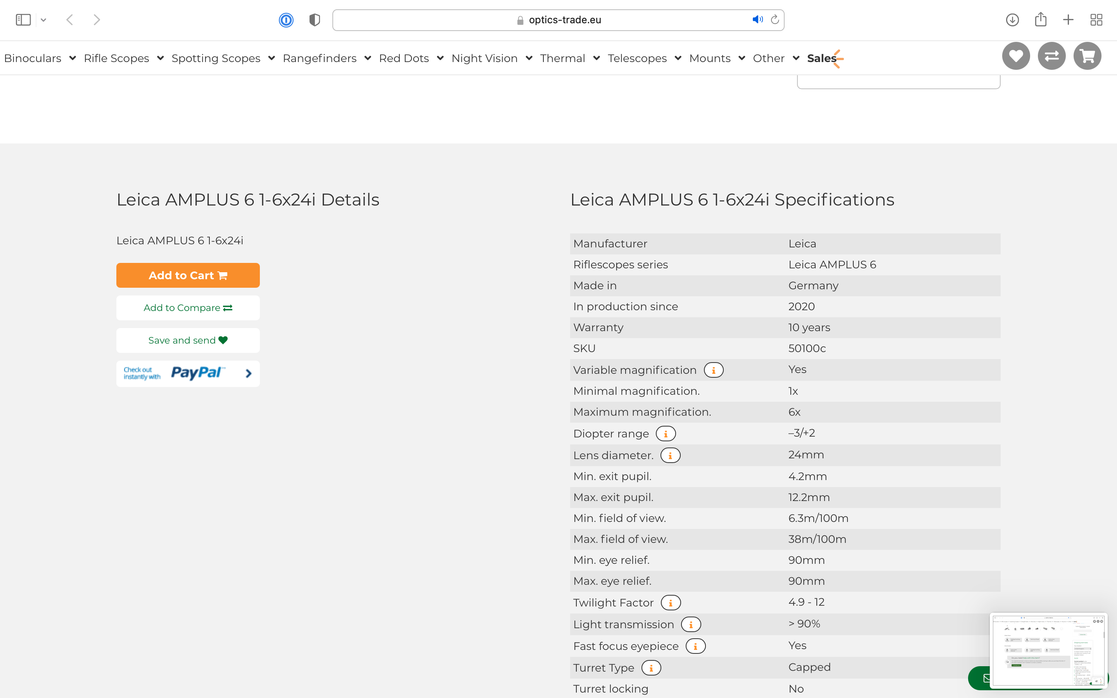Show info for Light transmission
This screenshot has width=1117, height=698.
[691, 625]
